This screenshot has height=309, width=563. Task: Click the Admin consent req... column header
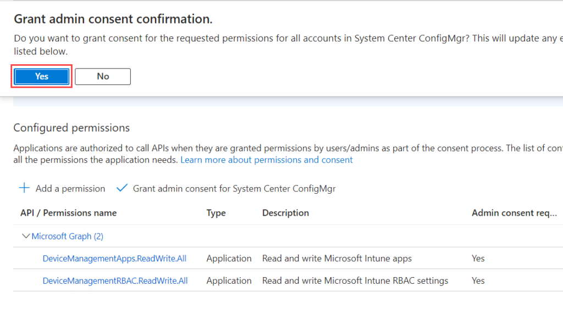[514, 213]
